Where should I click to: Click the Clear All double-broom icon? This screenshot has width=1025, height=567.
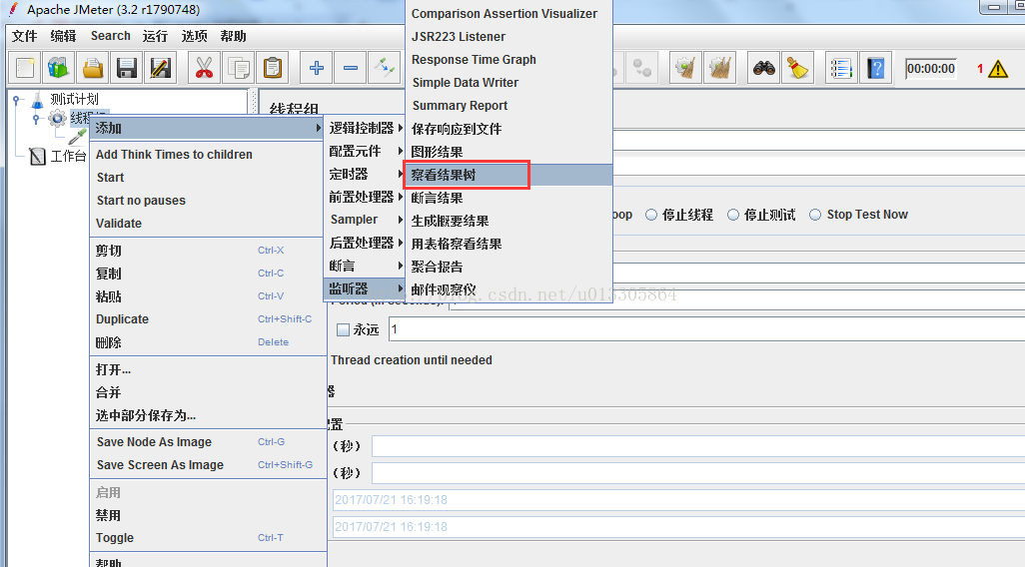coord(719,68)
